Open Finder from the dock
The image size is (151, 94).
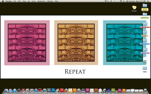6,90
